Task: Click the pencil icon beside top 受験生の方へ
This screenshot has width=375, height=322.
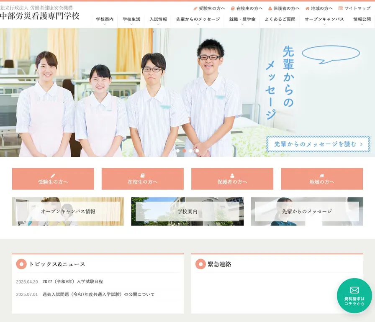Action: pos(195,8)
